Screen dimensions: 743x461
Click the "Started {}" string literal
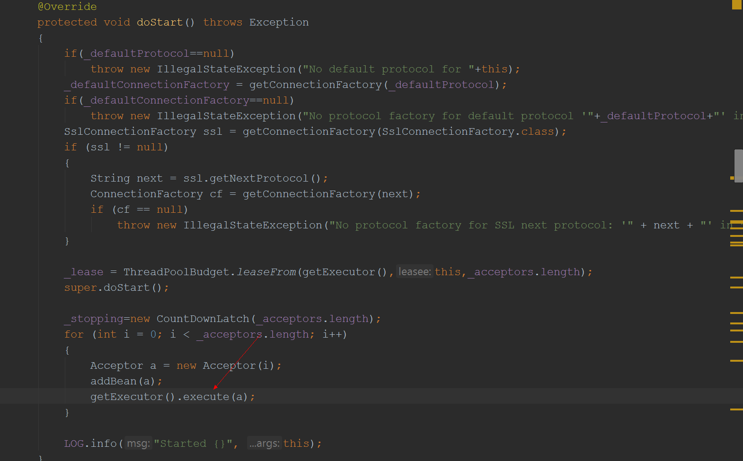click(193, 444)
